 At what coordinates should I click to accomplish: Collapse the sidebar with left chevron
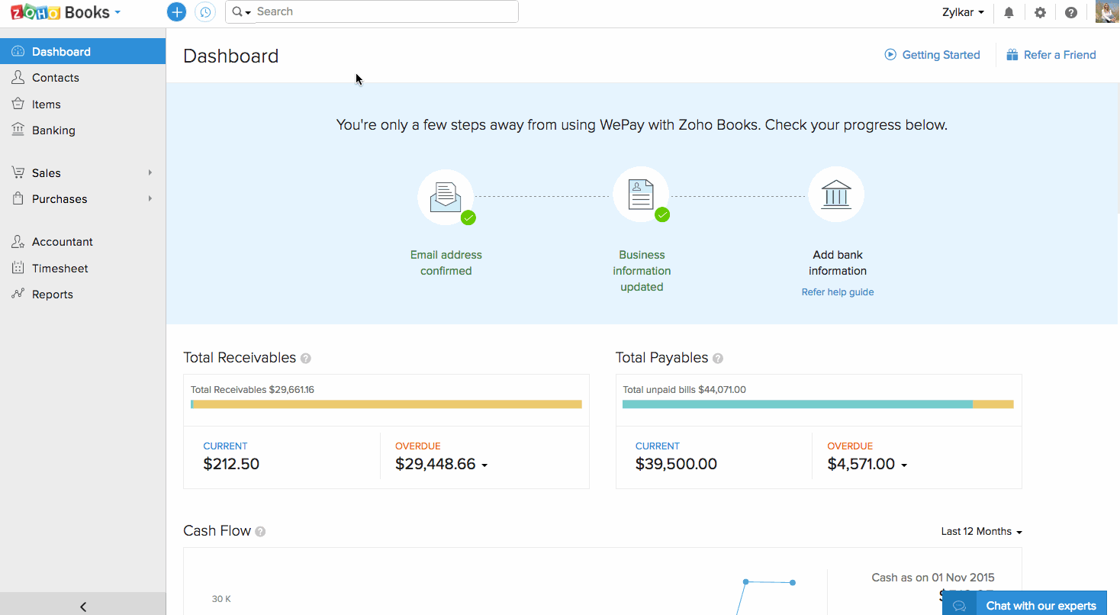click(83, 607)
